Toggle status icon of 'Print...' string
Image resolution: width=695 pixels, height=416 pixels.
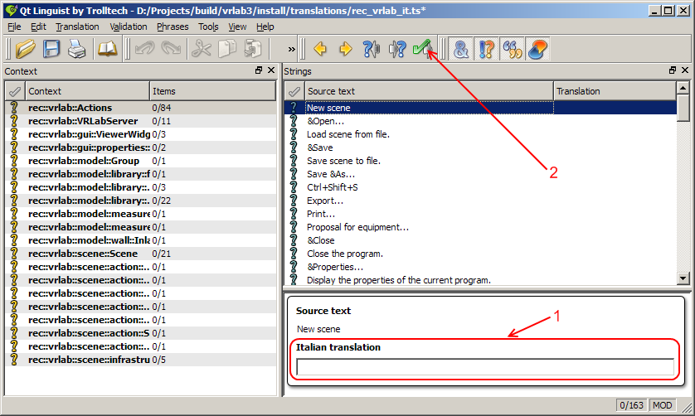coord(294,214)
